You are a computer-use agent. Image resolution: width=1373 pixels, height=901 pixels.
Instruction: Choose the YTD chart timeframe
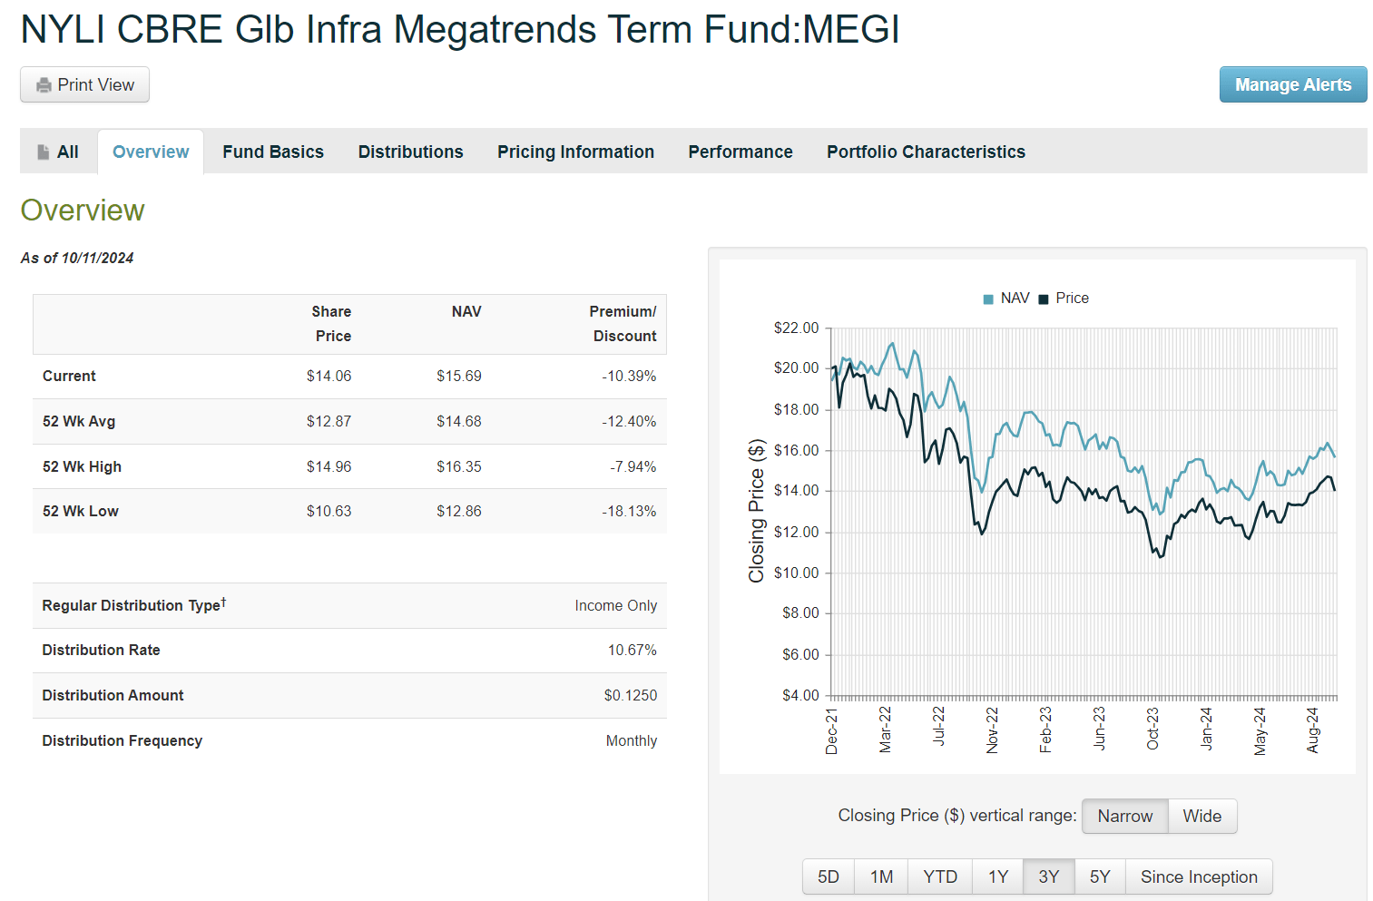(940, 877)
